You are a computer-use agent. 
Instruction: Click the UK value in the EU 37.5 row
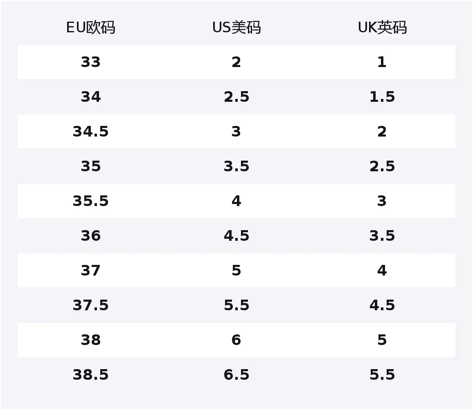[x=382, y=305]
